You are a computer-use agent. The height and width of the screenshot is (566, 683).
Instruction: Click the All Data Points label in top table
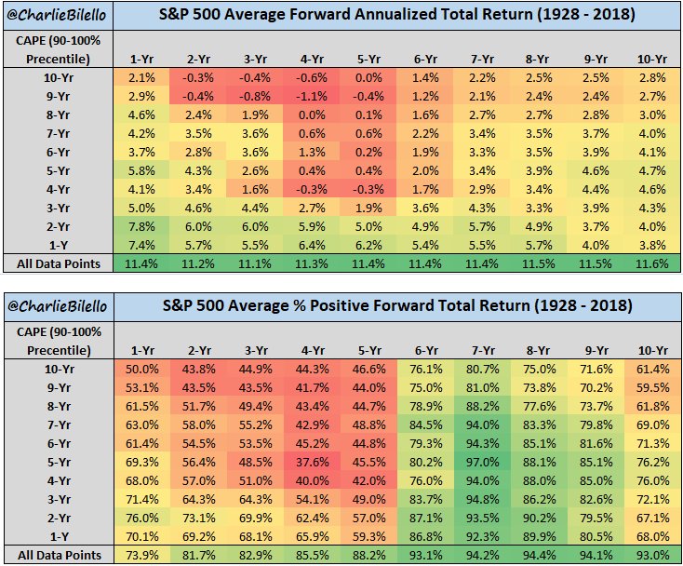(x=57, y=264)
